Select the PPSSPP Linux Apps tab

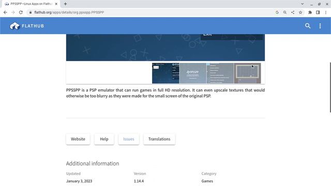click(x=31, y=4)
